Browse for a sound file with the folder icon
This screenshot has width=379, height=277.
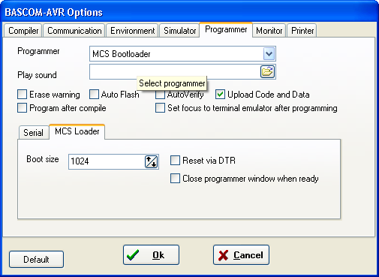click(267, 72)
